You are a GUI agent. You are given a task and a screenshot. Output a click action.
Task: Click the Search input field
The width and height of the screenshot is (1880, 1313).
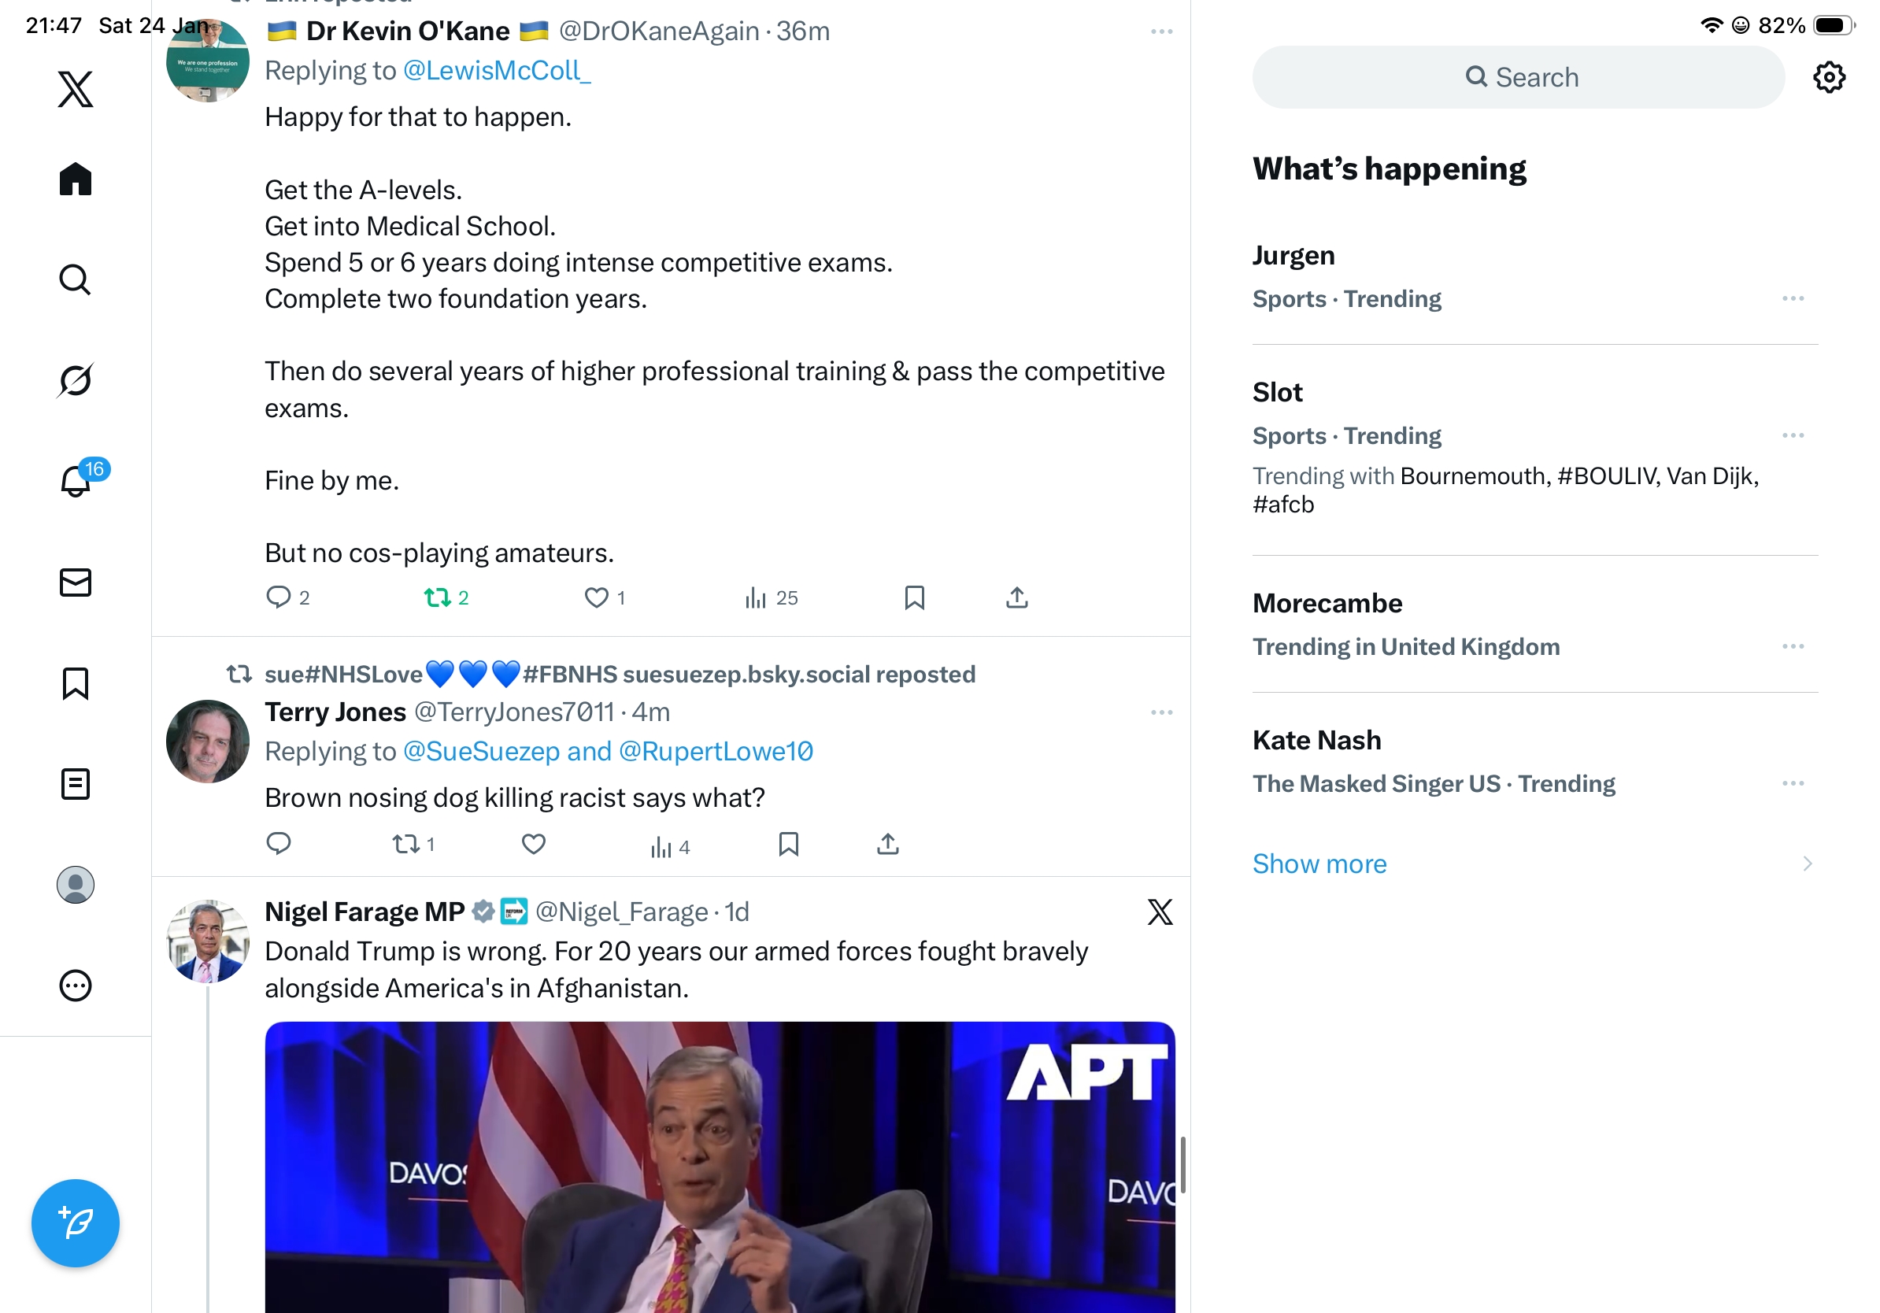coord(1518,78)
